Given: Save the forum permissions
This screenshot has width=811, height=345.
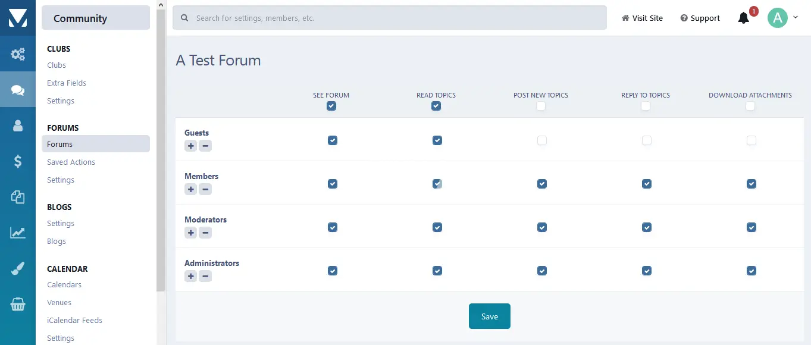Looking at the screenshot, I should coord(489,316).
